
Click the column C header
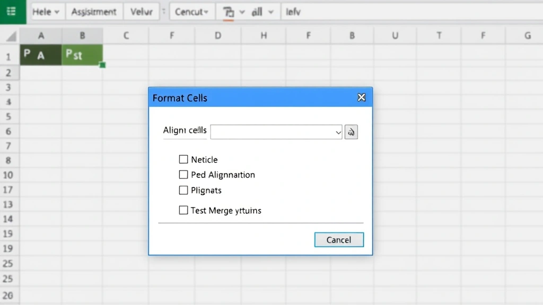[x=126, y=35]
